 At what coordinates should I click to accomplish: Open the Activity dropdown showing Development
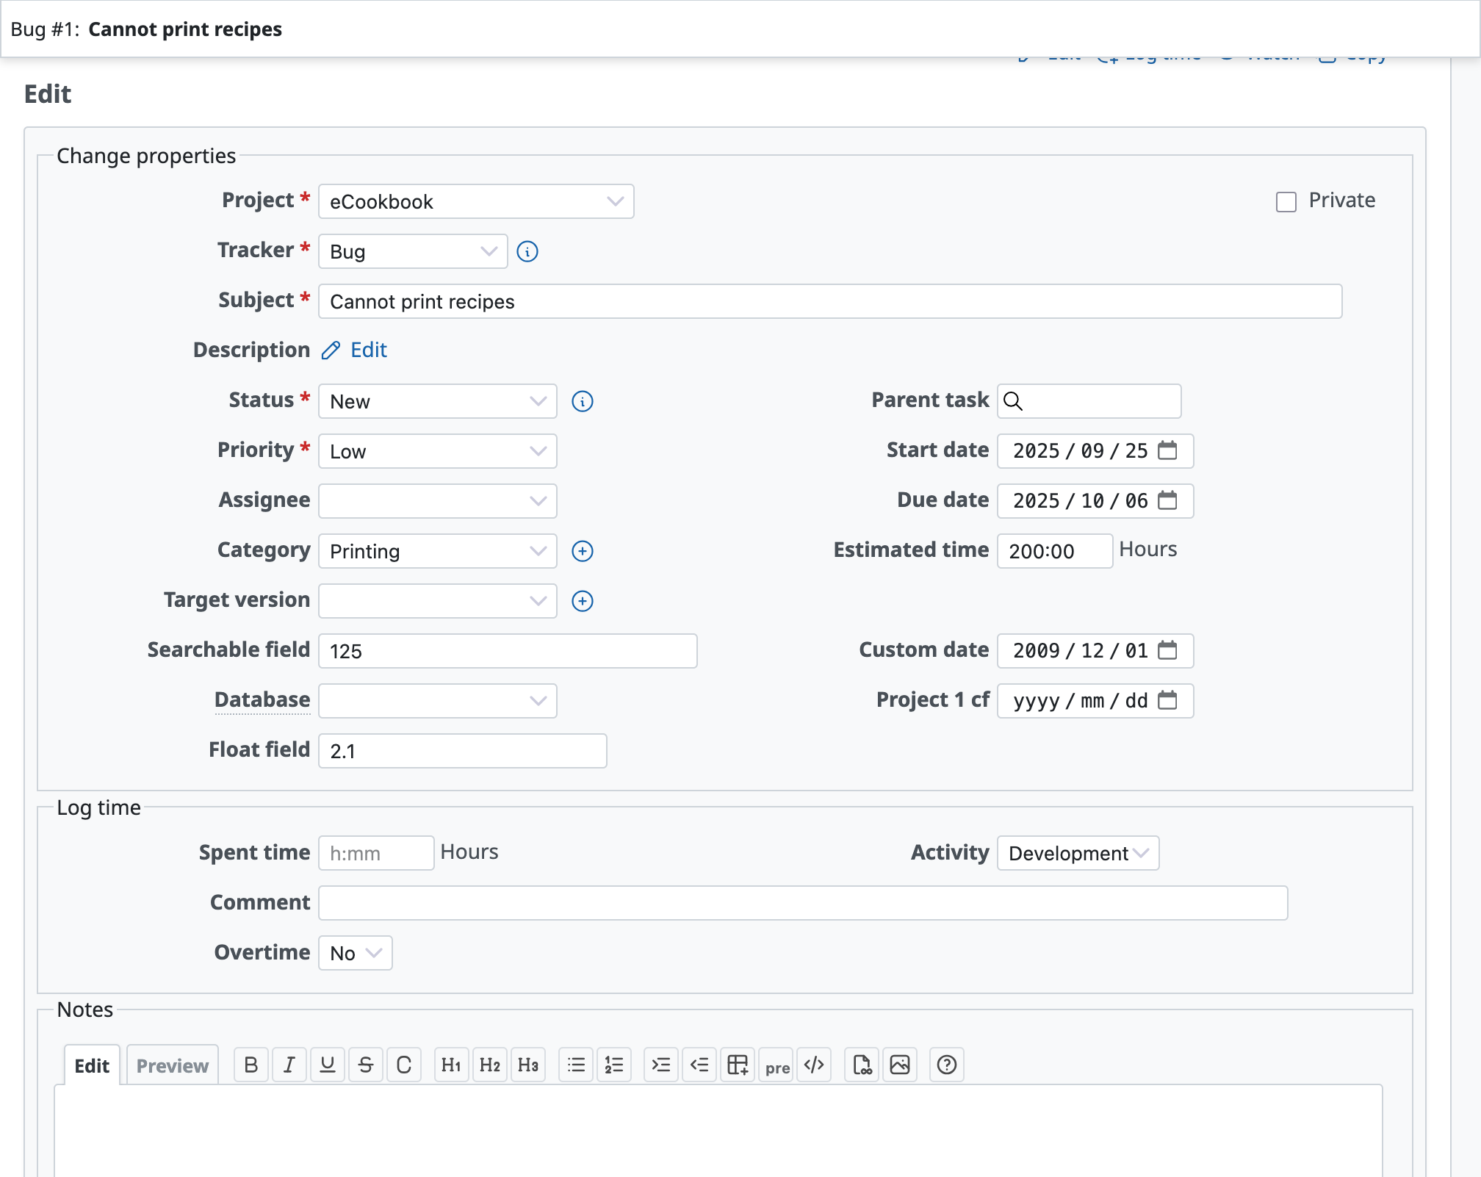pyautogui.click(x=1078, y=853)
